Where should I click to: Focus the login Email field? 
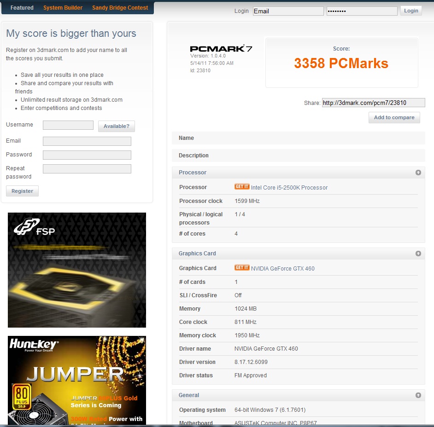288,11
